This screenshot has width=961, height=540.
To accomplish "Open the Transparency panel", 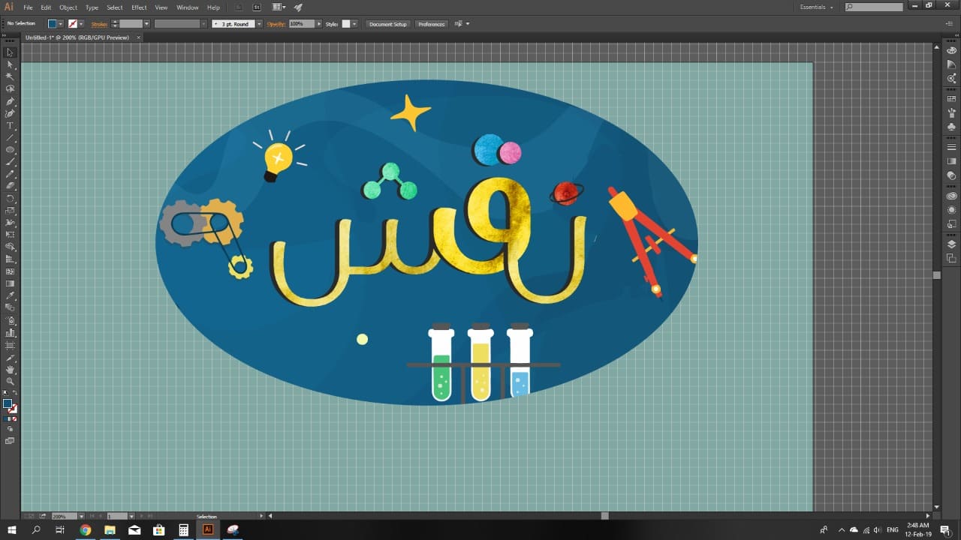I will coord(951,175).
